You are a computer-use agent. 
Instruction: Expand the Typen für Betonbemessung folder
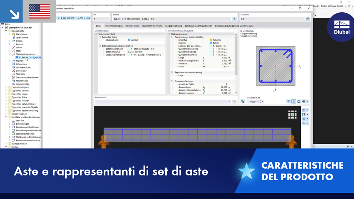pos(6,111)
